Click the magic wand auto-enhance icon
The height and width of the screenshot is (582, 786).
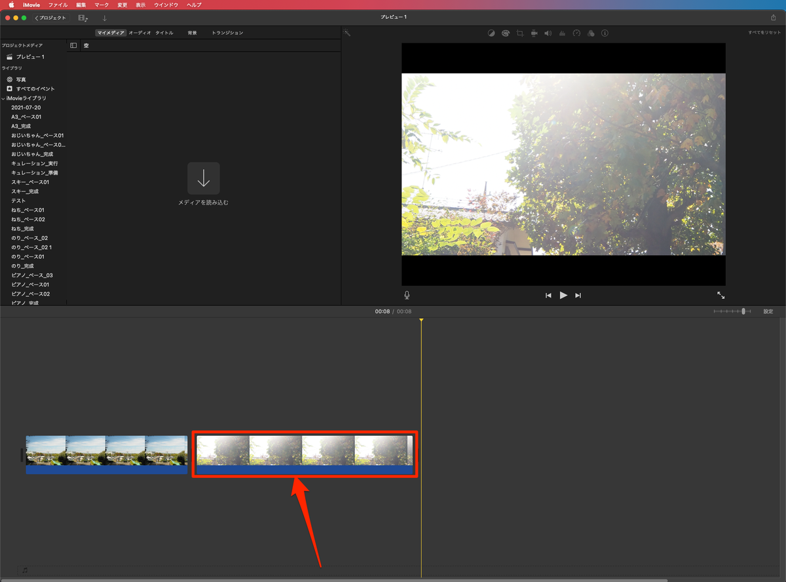pos(347,33)
